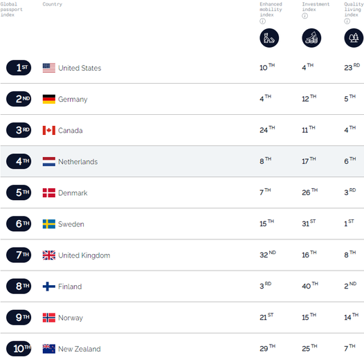Viewport: 364px width, 364px height.
Task: Select Finland's 40th investment index rank
Action: tap(310, 286)
